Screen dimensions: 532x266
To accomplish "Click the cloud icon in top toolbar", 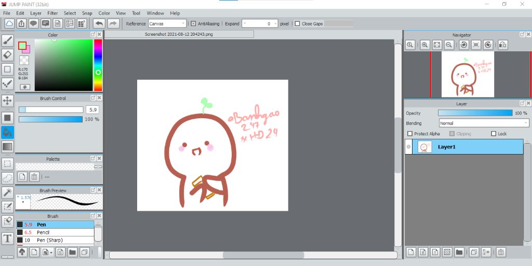I will coord(9,24).
